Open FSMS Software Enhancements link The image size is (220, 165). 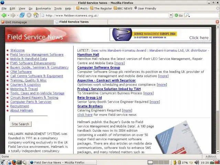pyautogui.click(x=33, y=63)
